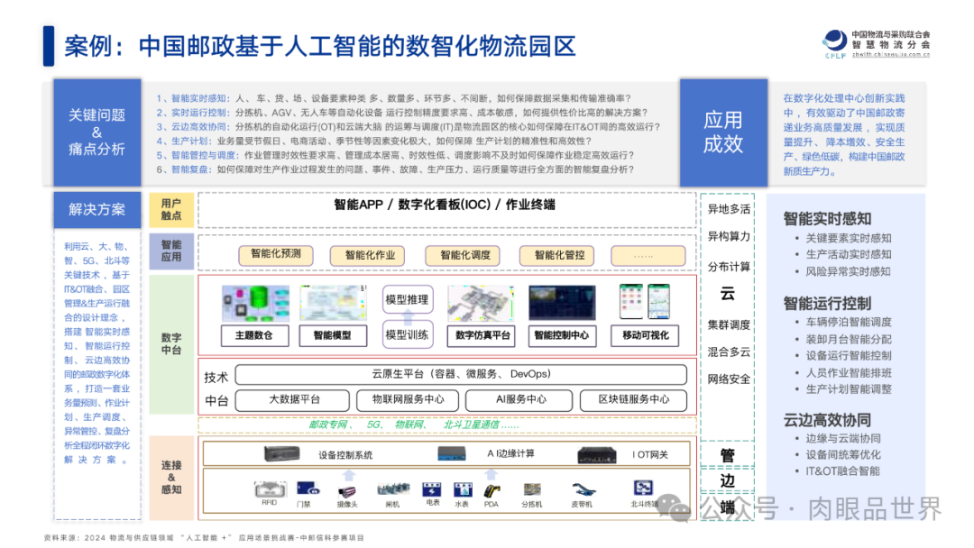Click the 智能化预测 button
974x548 pixels.
[x=276, y=254]
